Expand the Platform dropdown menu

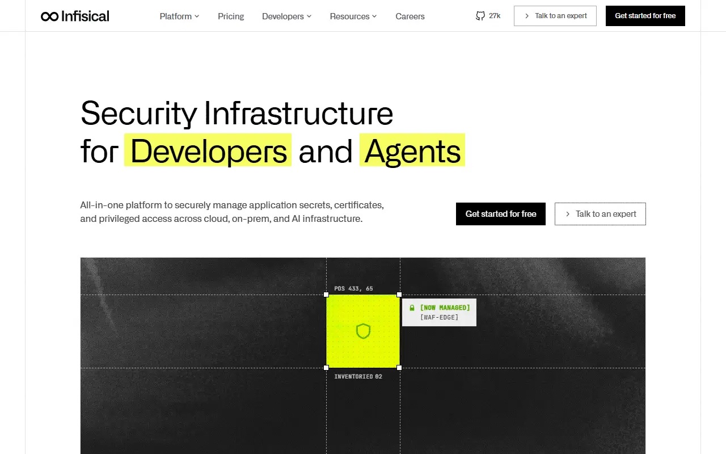coord(179,16)
